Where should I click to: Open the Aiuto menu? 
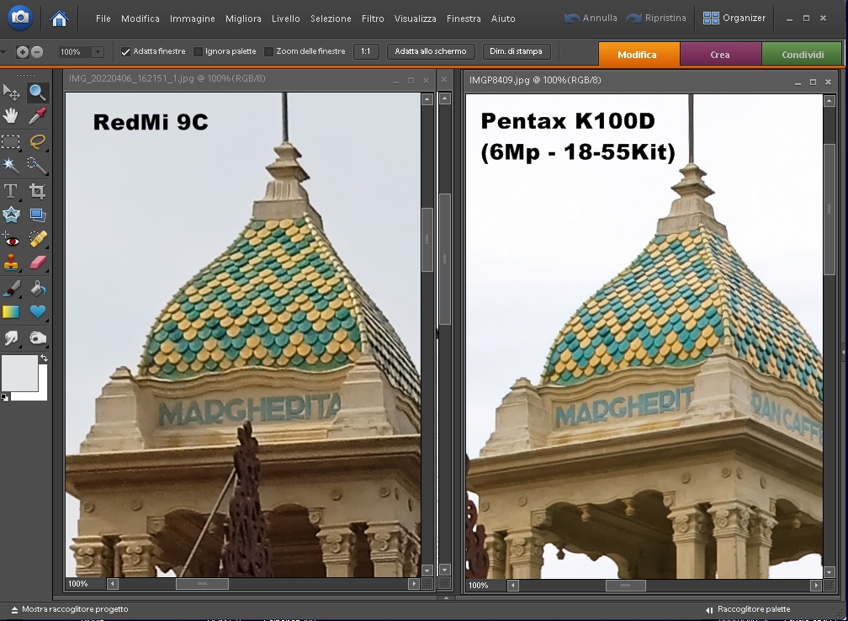(503, 19)
